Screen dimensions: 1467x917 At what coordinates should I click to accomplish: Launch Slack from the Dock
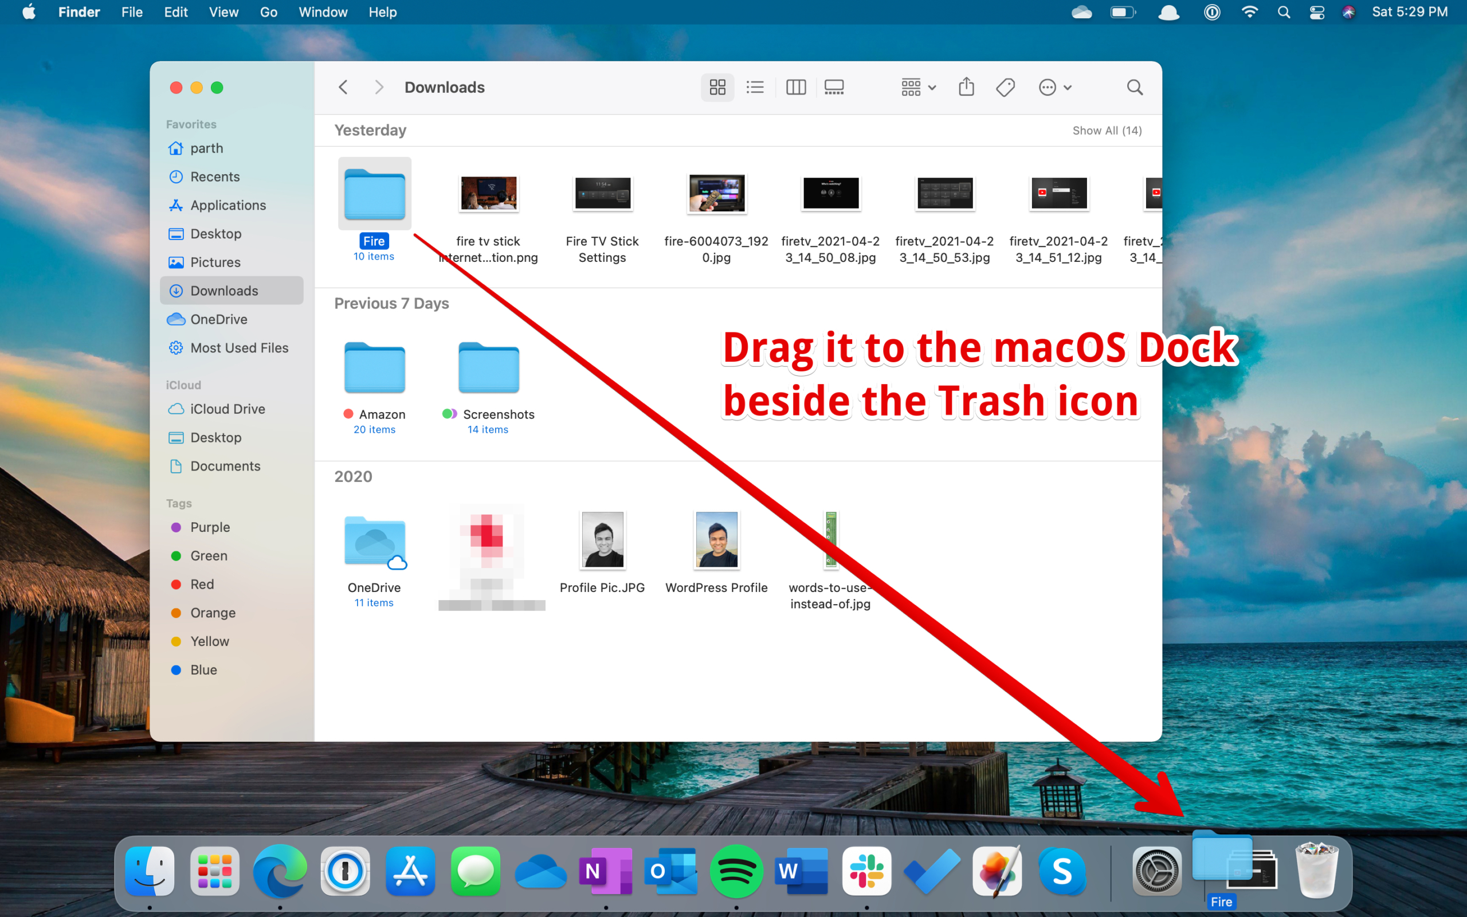click(x=866, y=872)
